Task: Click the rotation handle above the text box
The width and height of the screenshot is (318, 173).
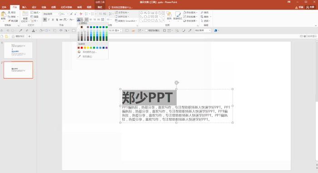Action: 176,83
